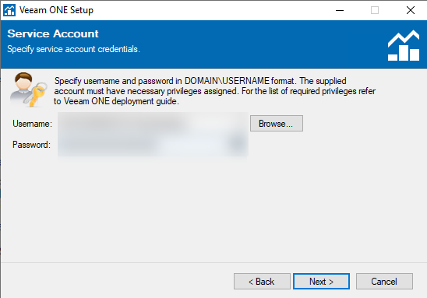
Task: Click the Service Account heading
Action: (x=53, y=33)
